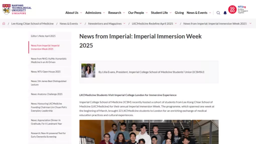This screenshot has width=256, height=144.
Task: Click the article title heading
Action: pos(140,41)
